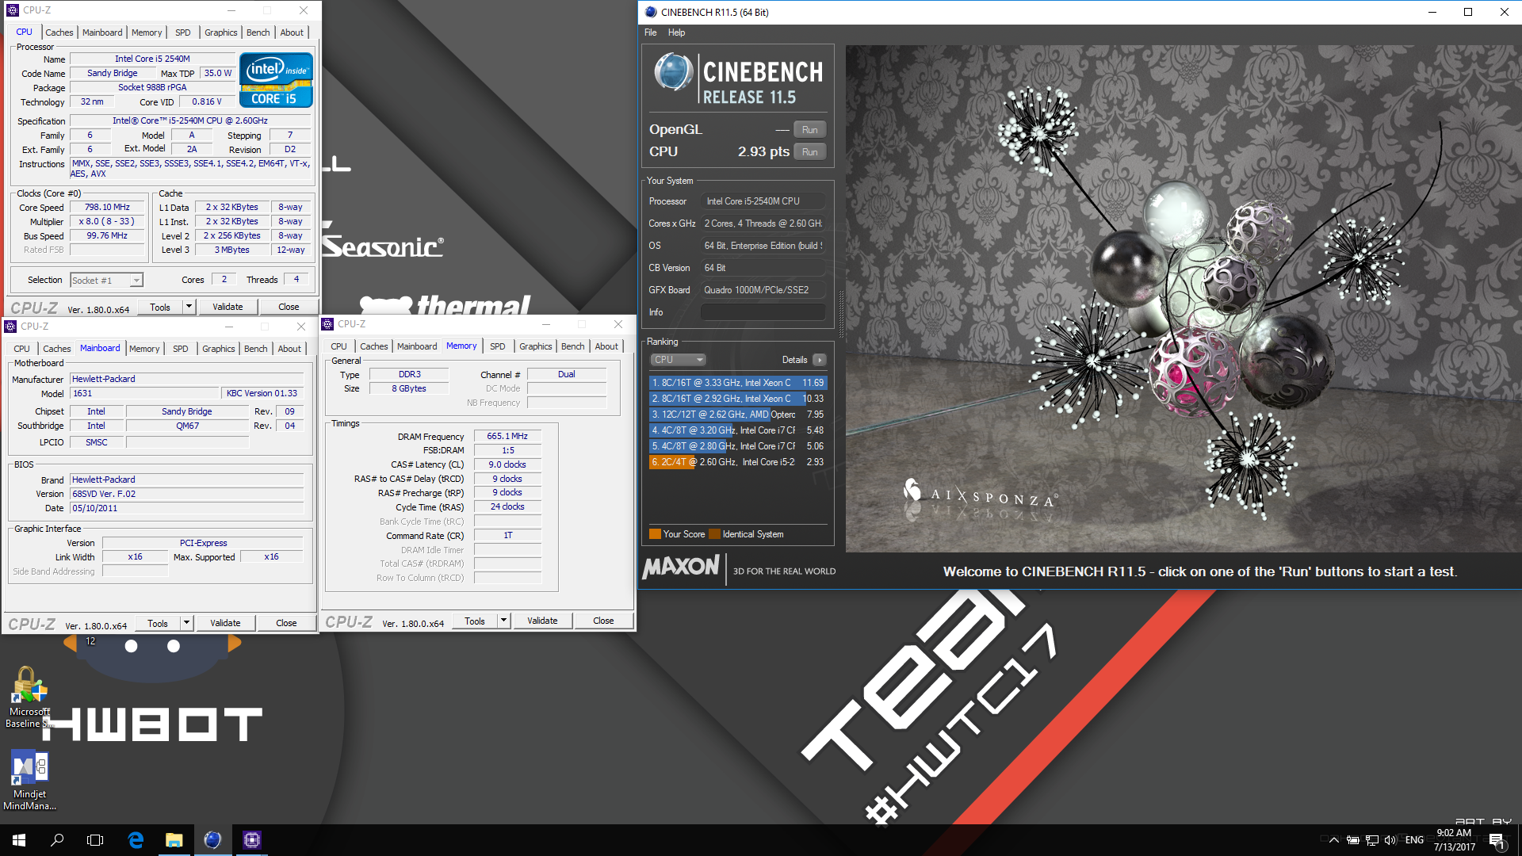The height and width of the screenshot is (856, 1522).
Task: Show hidden system tray icons
Action: [1334, 840]
